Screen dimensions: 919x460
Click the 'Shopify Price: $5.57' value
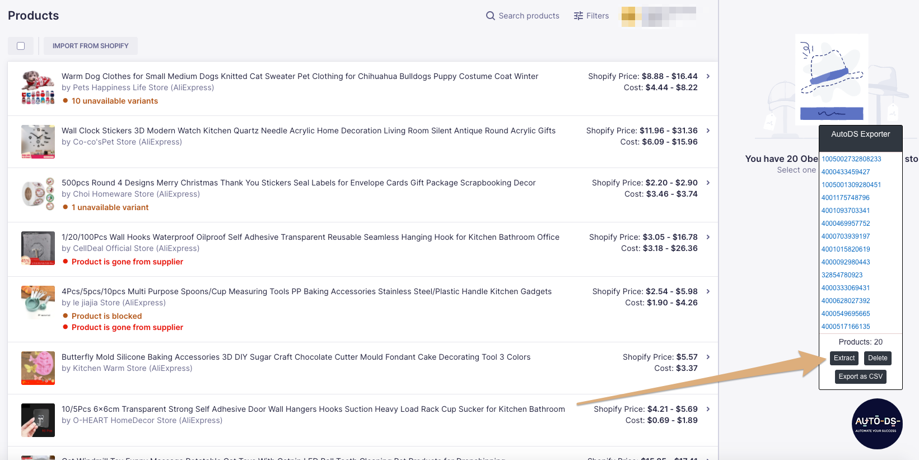[660, 357]
